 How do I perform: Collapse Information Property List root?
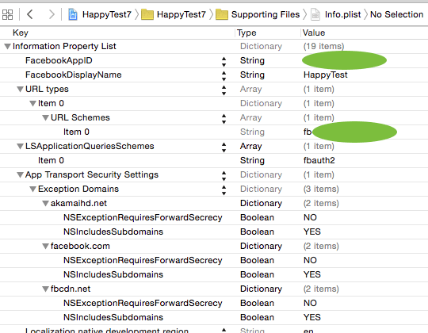pos(7,47)
